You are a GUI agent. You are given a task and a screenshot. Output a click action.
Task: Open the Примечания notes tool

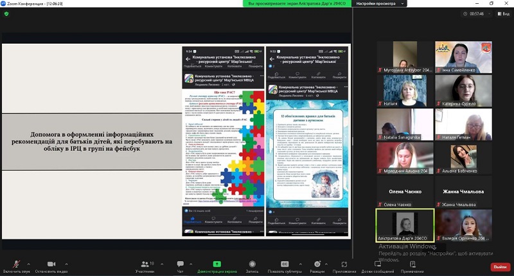coord(412,264)
